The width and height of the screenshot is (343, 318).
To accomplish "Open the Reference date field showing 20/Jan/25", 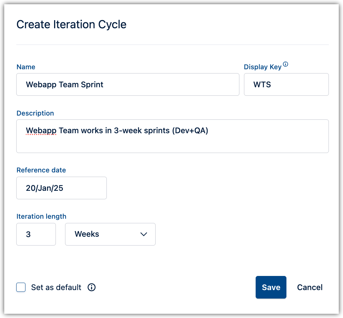I will 61,188.
